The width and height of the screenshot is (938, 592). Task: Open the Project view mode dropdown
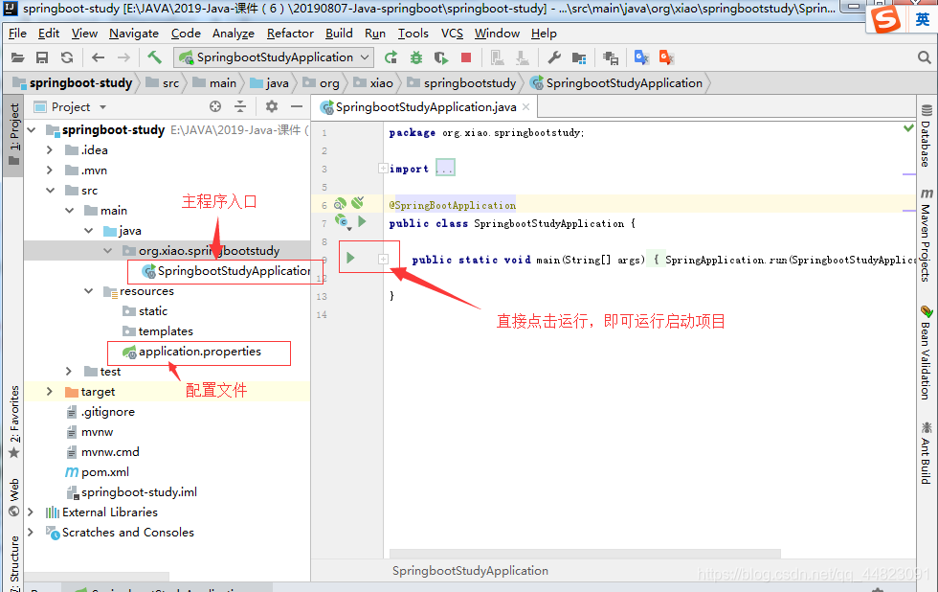click(x=103, y=107)
